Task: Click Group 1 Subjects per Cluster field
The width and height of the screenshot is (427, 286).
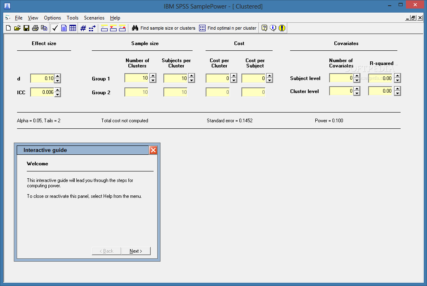Action: point(176,78)
